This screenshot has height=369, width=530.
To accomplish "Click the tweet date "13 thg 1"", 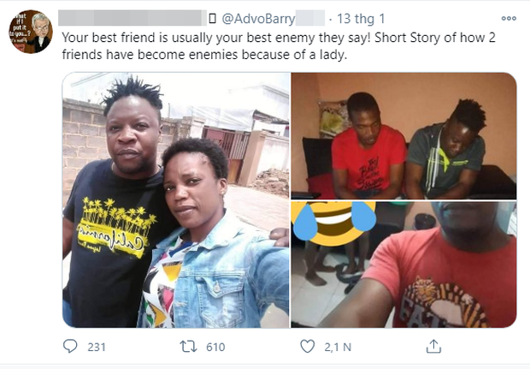I will 360,18.
